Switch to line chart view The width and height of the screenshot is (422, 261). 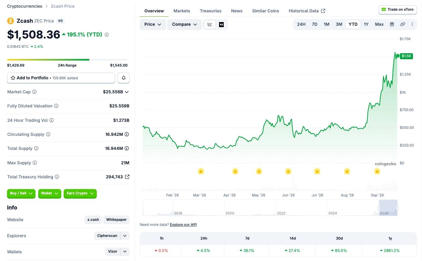click(x=210, y=24)
